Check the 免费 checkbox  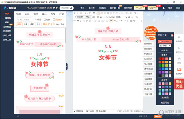(x=45, y=20)
